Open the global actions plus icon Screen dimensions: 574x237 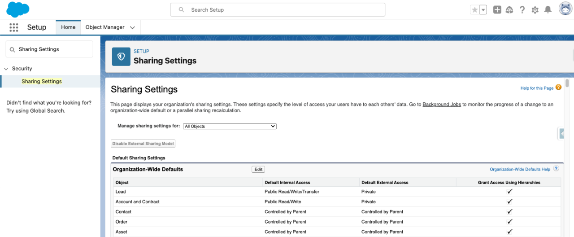[497, 10]
